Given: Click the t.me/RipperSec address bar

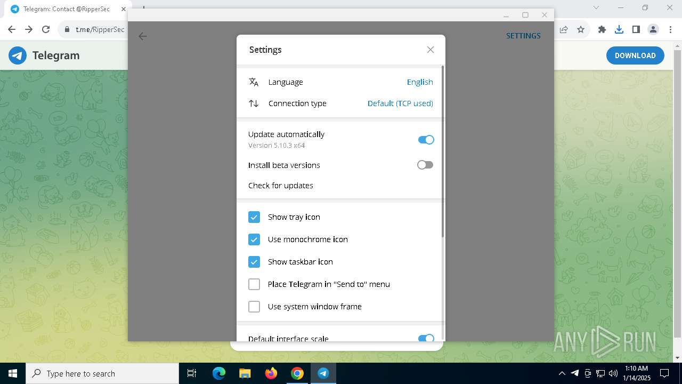Looking at the screenshot, I should [100, 29].
